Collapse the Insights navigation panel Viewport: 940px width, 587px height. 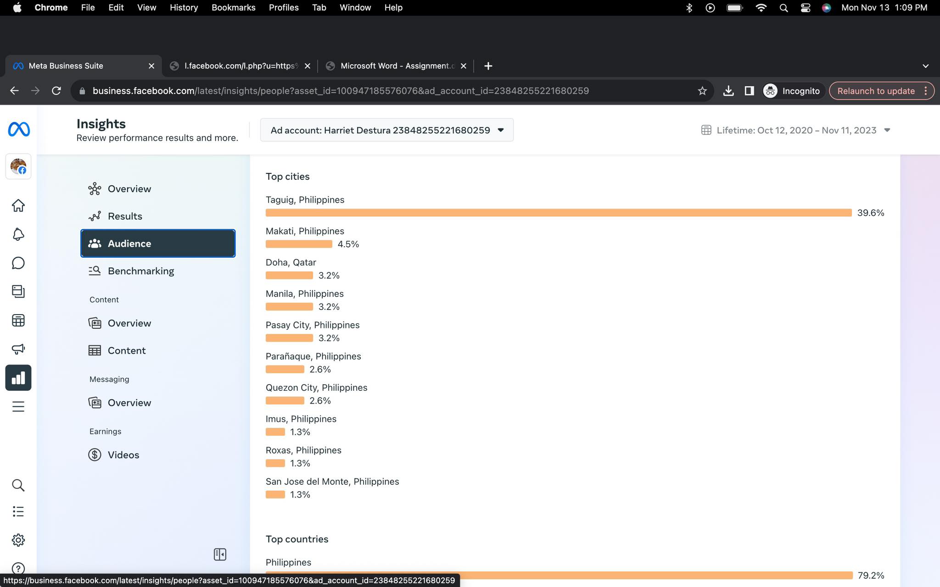(x=220, y=554)
